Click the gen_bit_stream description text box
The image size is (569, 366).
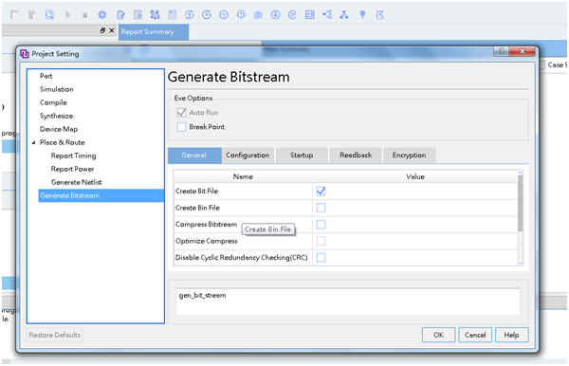[348, 302]
